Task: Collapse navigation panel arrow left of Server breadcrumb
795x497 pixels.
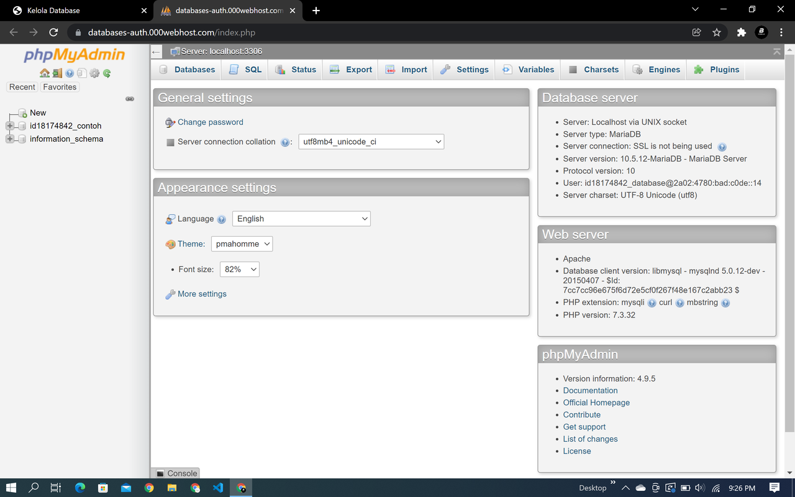Action: tap(157, 52)
